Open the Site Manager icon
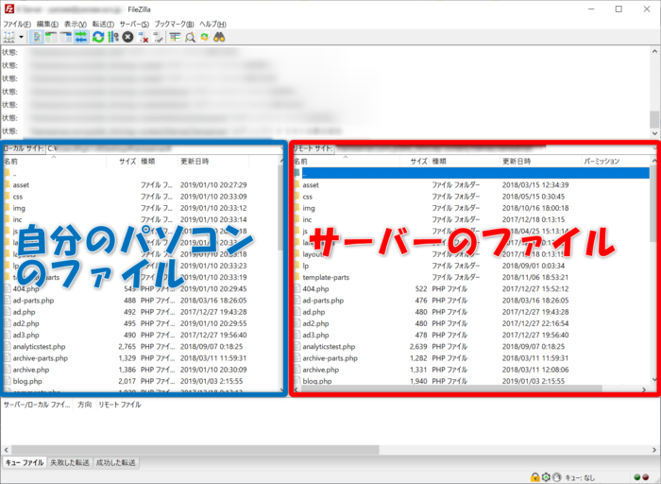This screenshot has width=661, height=484. coord(9,37)
